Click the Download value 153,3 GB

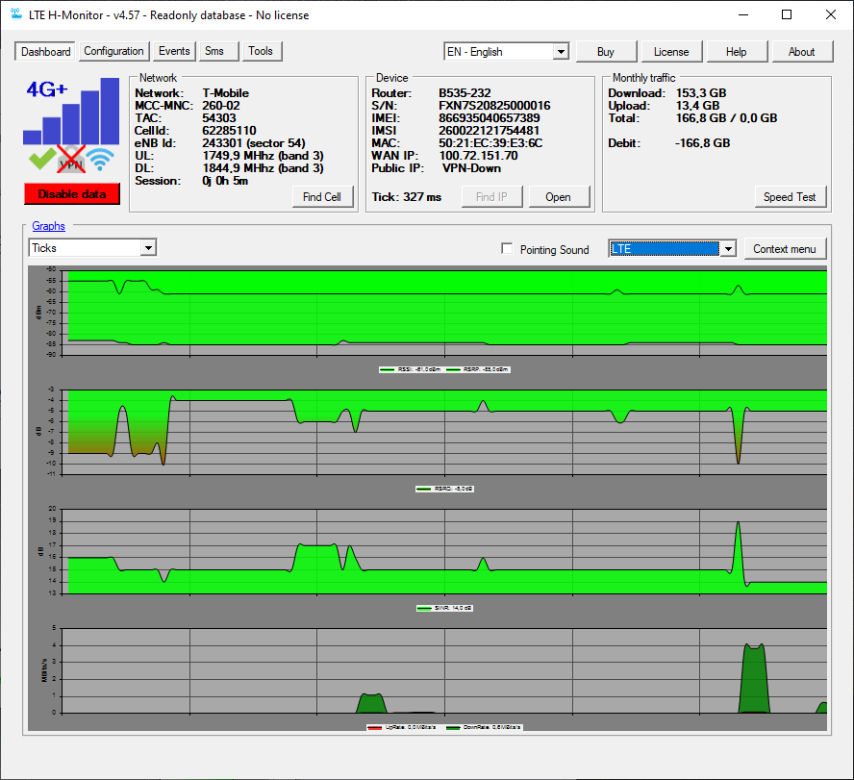tap(701, 93)
